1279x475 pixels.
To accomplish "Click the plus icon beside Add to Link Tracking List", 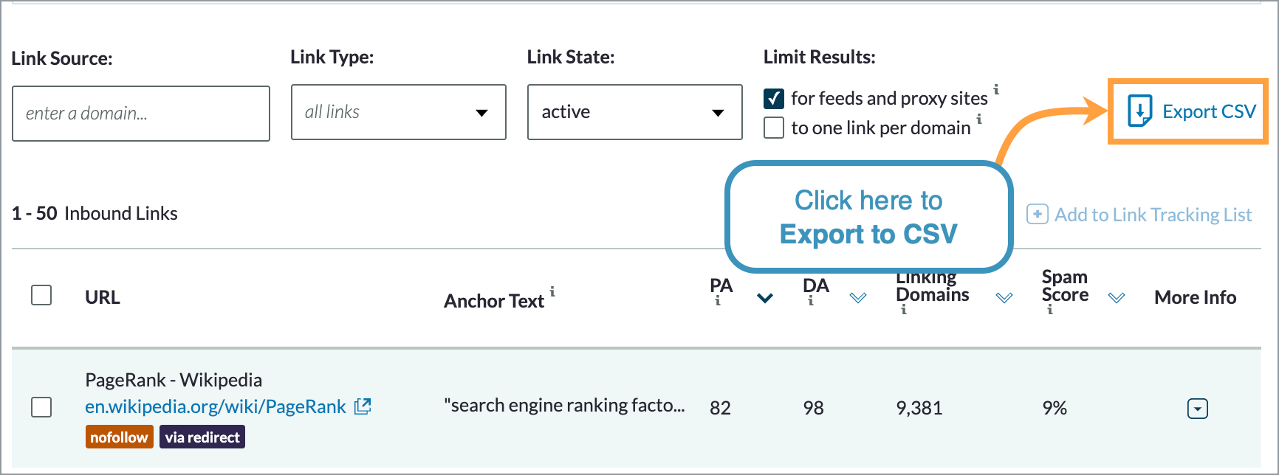I will click(x=1037, y=214).
